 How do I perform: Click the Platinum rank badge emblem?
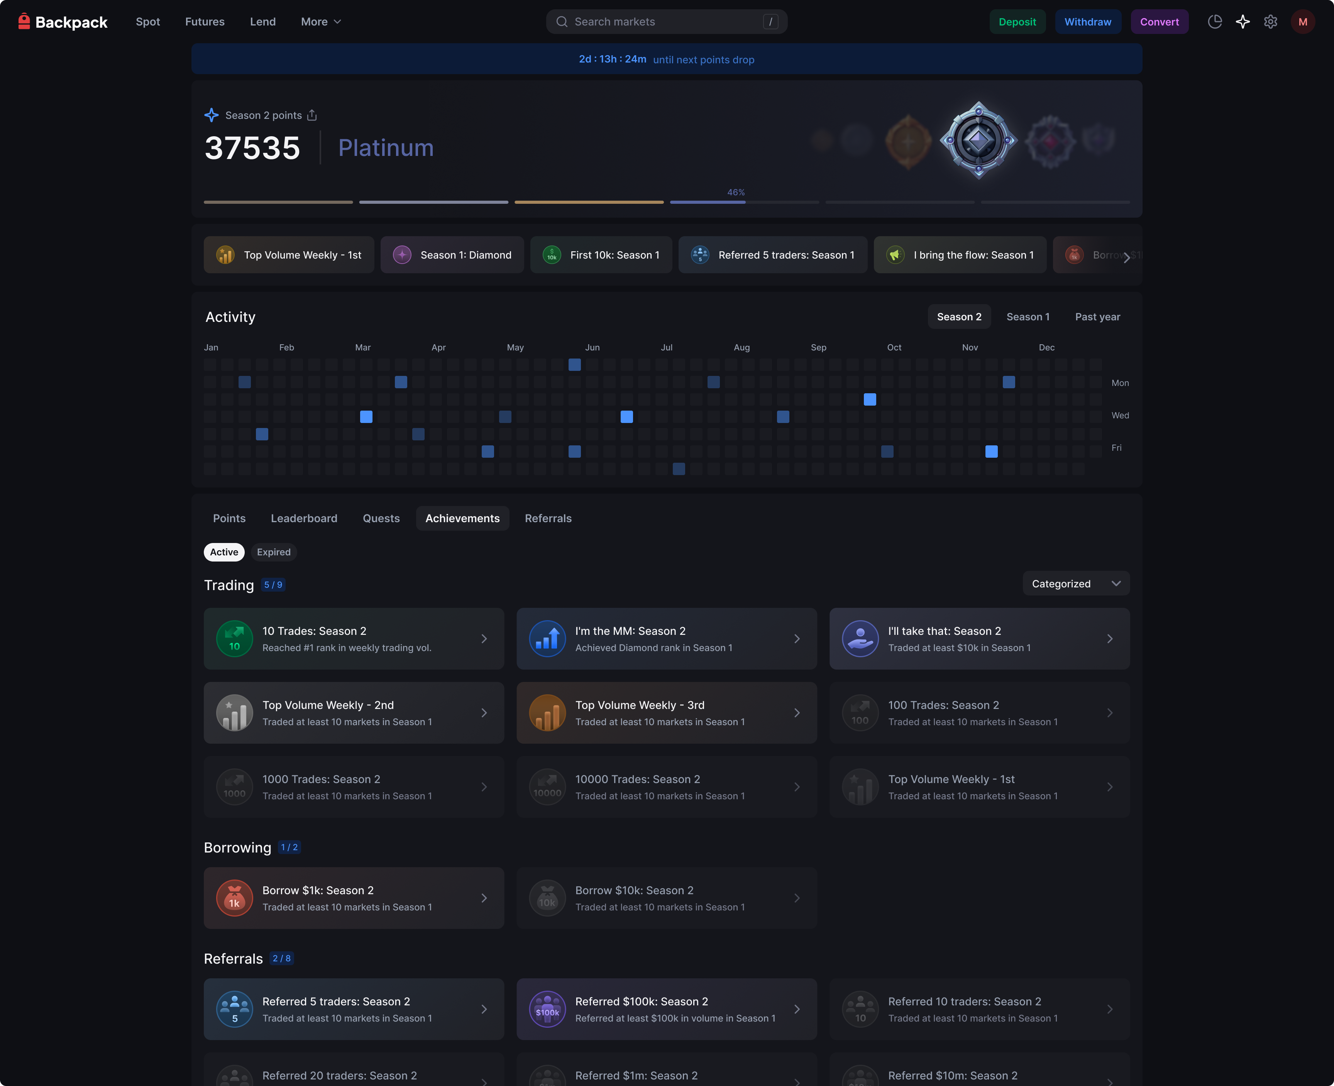(x=978, y=140)
